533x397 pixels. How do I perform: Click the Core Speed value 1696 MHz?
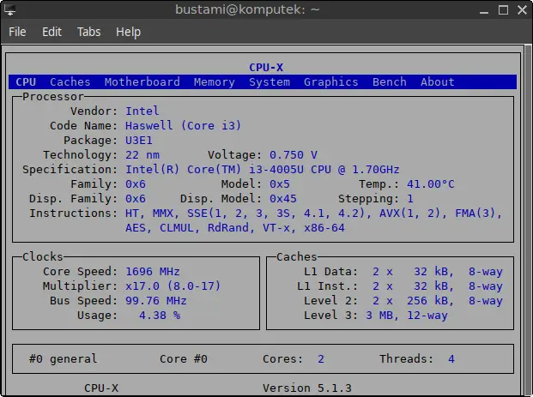click(153, 272)
